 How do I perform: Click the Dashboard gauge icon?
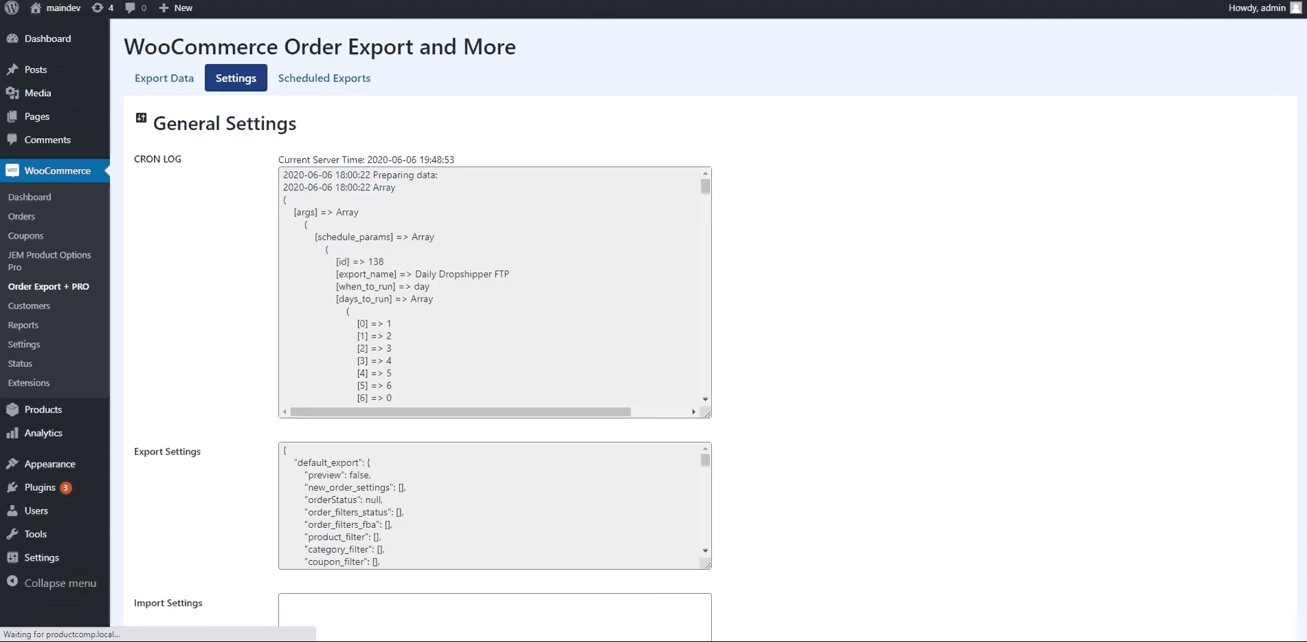[x=12, y=38]
